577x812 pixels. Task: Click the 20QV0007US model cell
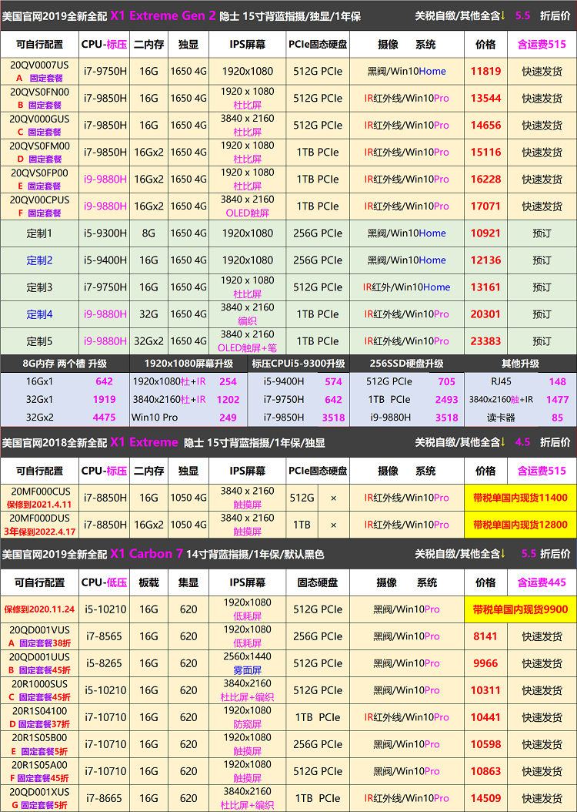[x=40, y=71]
